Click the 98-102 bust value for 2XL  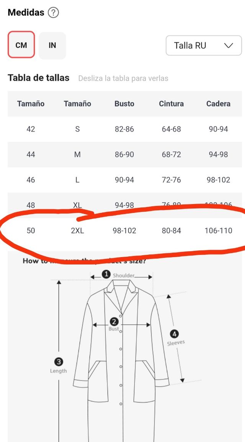[x=124, y=231]
